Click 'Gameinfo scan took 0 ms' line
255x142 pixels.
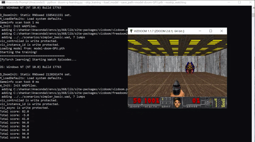pos(19,82)
